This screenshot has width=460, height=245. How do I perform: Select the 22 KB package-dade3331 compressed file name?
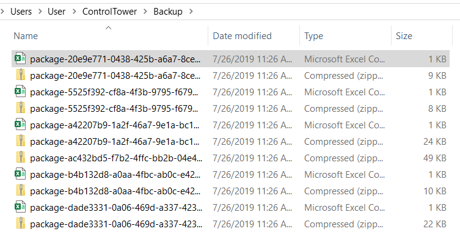pyautogui.click(x=116, y=224)
